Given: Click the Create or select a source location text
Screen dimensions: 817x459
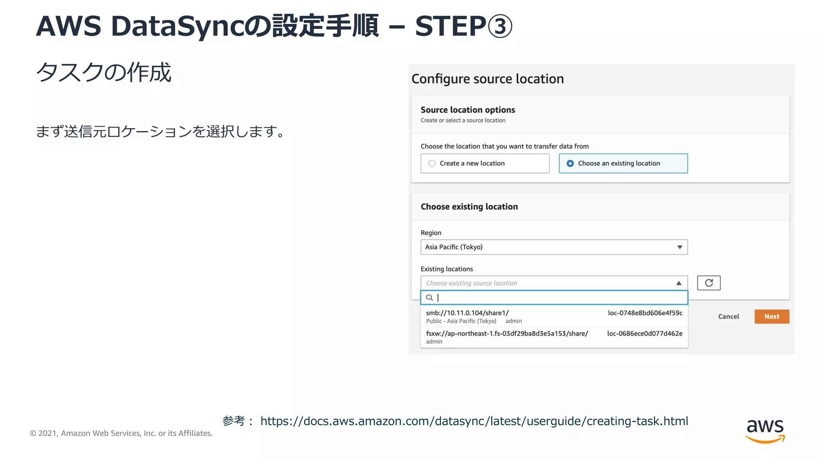Looking at the screenshot, I should click(x=463, y=120).
